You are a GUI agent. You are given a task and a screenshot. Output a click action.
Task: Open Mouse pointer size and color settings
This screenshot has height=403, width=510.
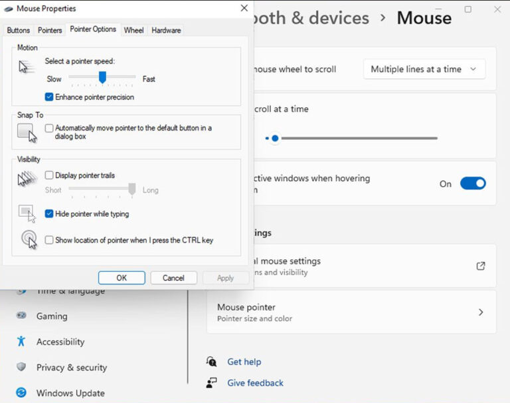(x=351, y=312)
